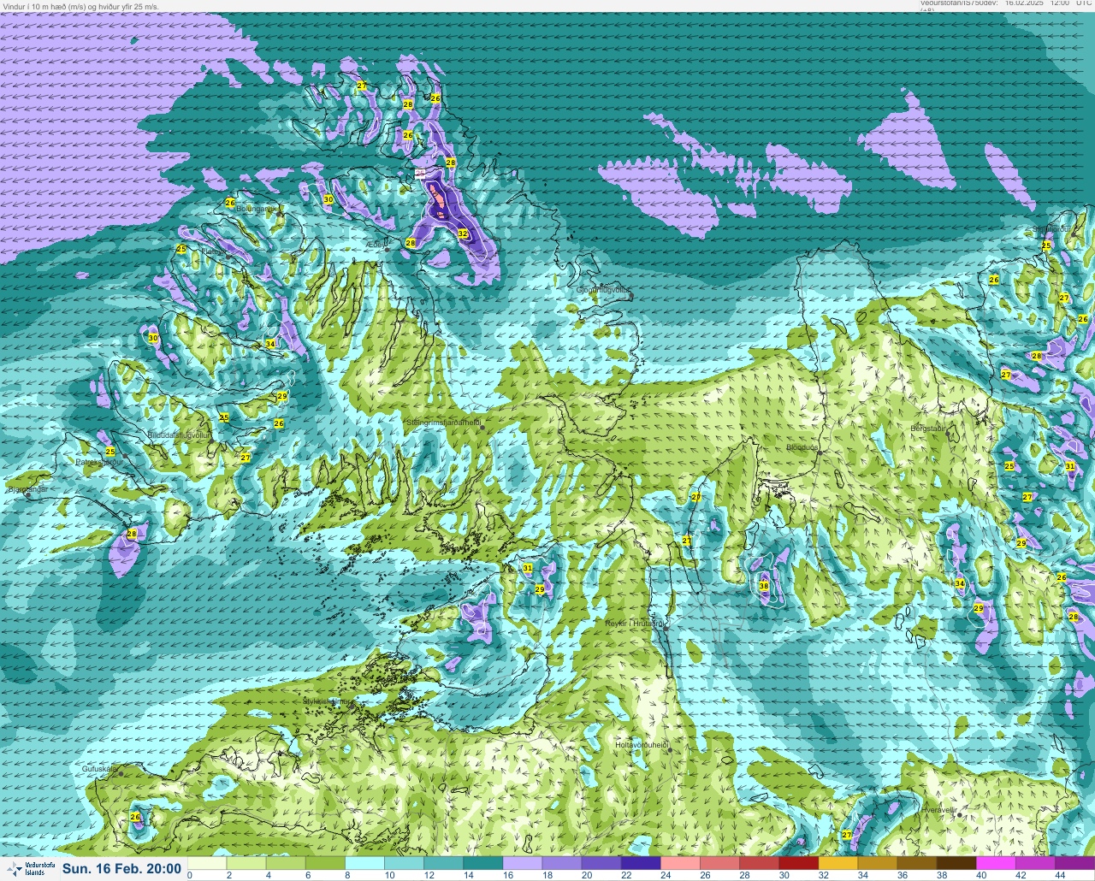
Task: Select the Siglufjörður station label
Action: 1050,229
